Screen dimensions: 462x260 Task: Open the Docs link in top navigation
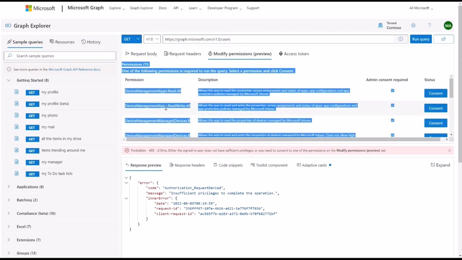pyautogui.click(x=163, y=8)
